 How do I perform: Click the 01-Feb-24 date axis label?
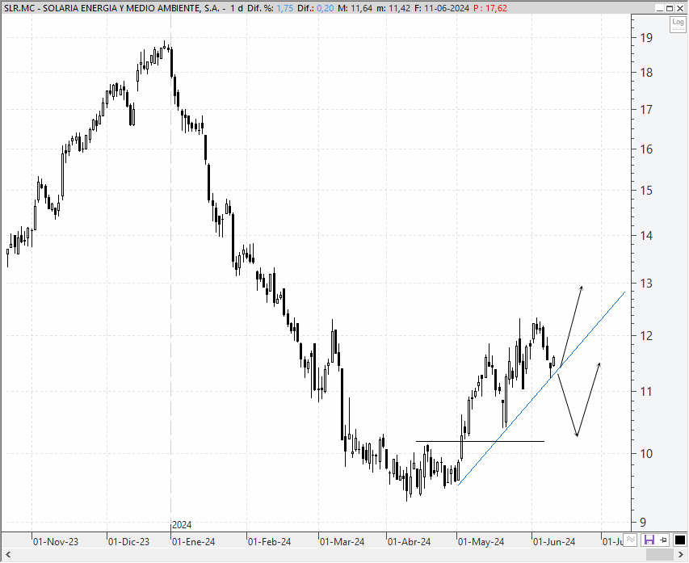click(269, 542)
